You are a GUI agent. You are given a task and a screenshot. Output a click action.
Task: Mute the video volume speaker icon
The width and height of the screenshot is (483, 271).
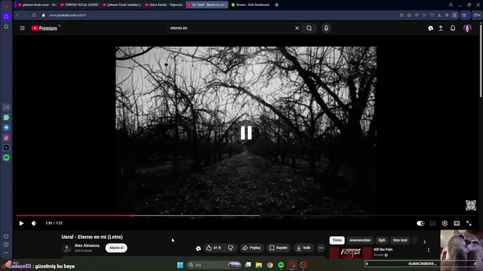pos(34,223)
